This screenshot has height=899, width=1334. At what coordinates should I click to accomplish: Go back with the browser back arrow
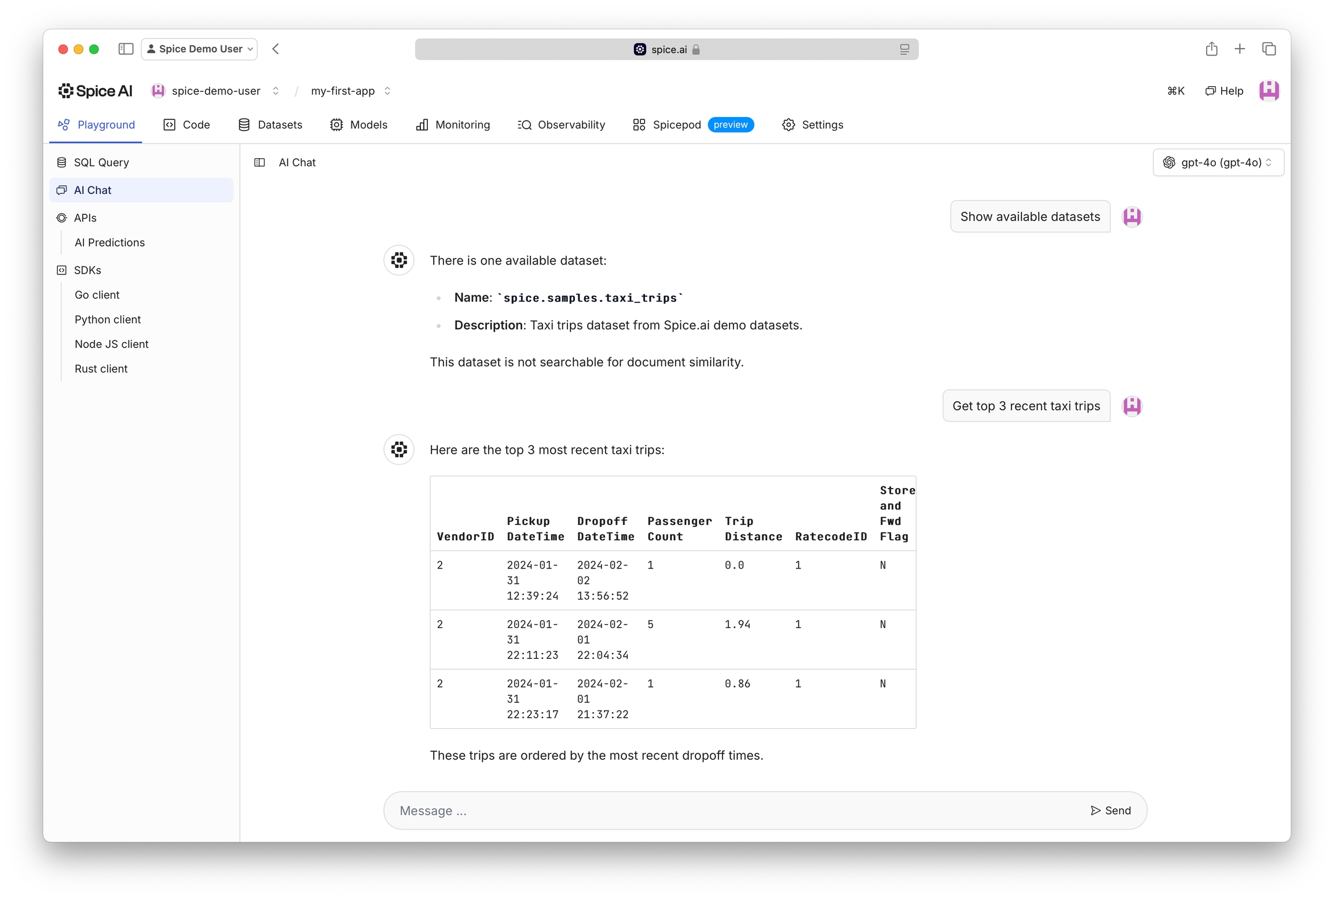pos(276,49)
